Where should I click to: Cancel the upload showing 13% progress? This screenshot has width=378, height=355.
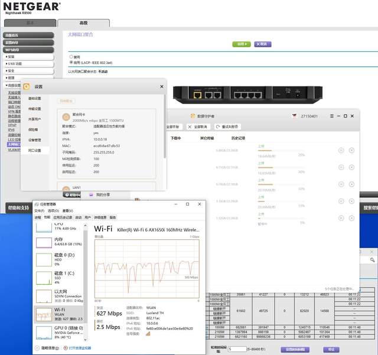coord(352,201)
